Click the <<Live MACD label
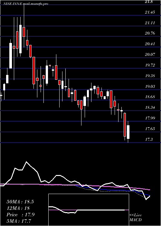Viewport: 161px width, 226px height. click(136, 217)
